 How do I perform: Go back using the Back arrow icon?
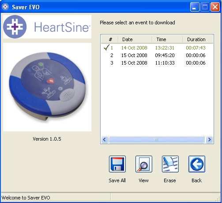point(197,164)
